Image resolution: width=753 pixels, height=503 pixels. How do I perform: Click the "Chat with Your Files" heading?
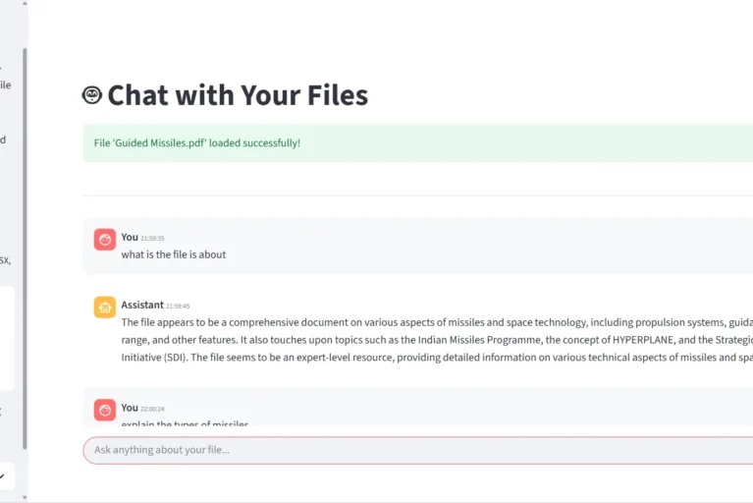pyautogui.click(x=237, y=95)
